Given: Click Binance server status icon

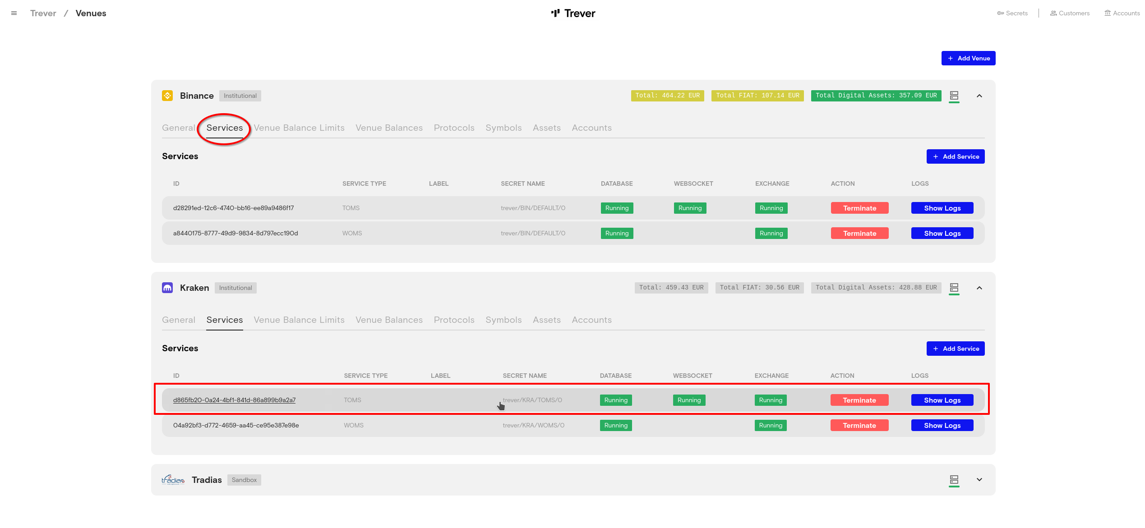Looking at the screenshot, I should 954,96.
